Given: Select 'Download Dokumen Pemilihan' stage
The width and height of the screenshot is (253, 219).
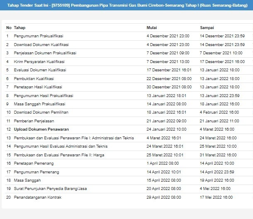Looking at the screenshot, I should tap(41, 112).
